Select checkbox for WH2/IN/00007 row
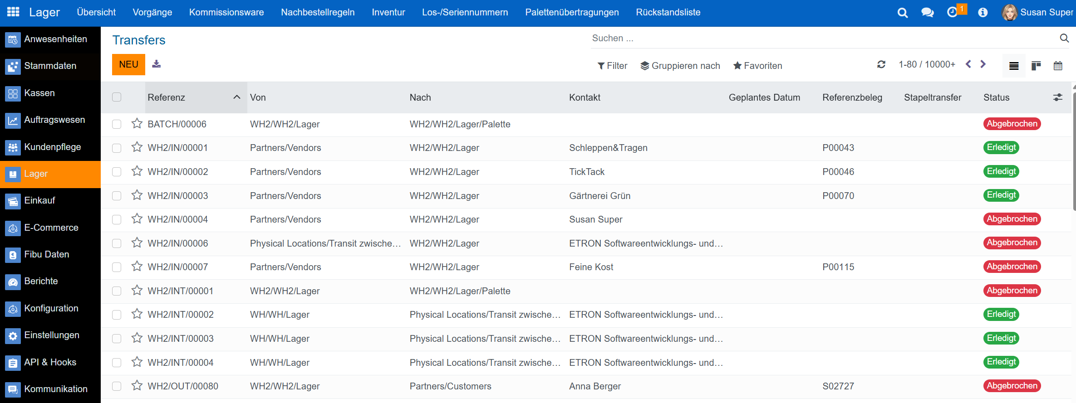Screen dimensions: 1076x403 [x=117, y=267]
